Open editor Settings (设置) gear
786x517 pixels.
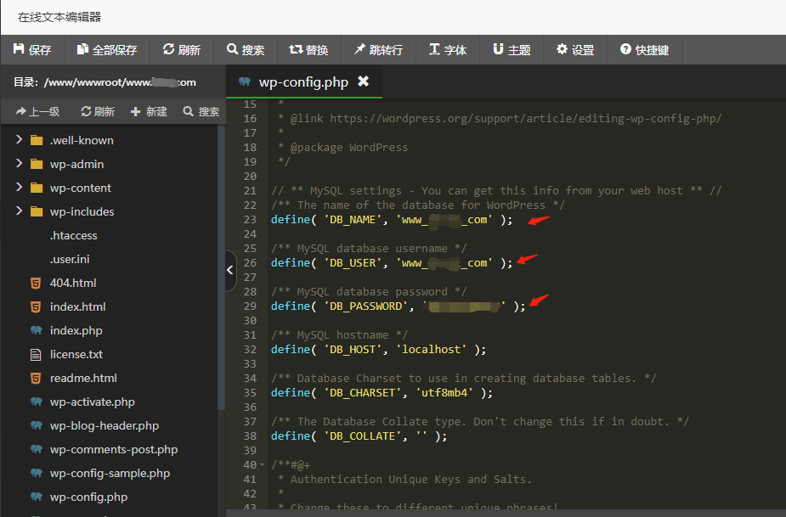575,49
